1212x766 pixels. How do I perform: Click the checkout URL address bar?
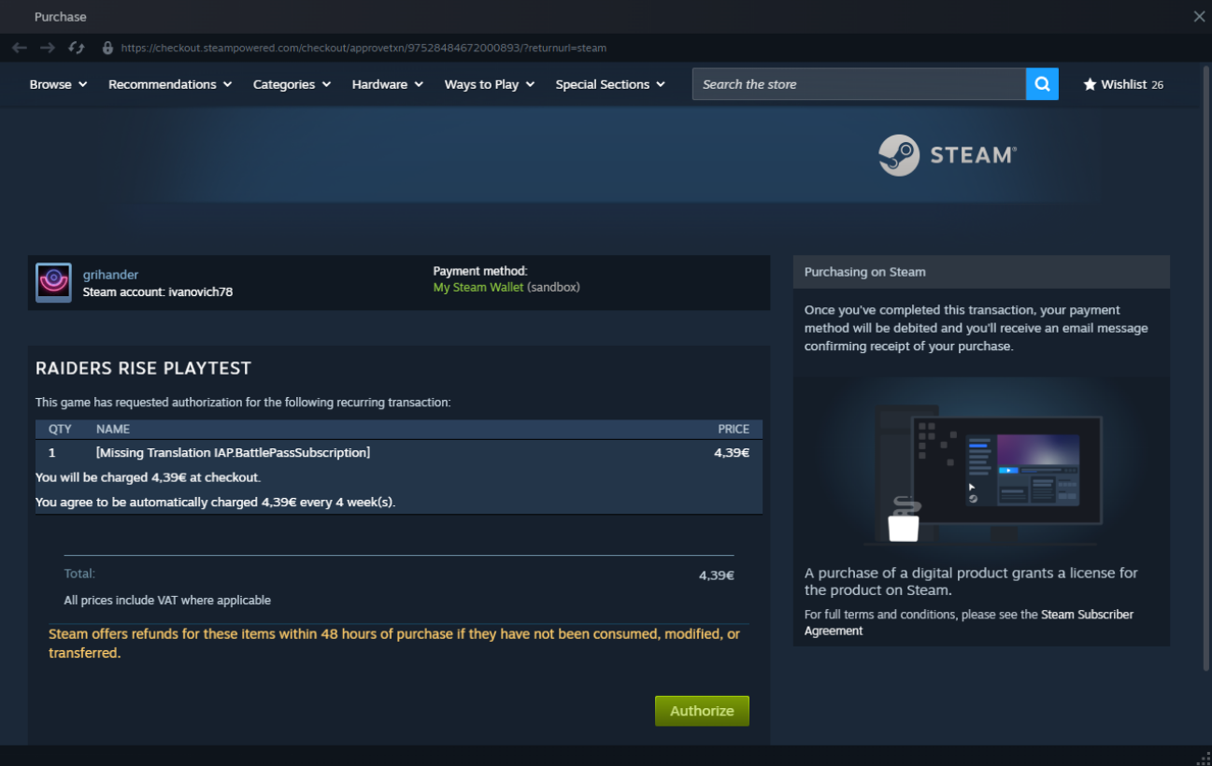(x=364, y=48)
